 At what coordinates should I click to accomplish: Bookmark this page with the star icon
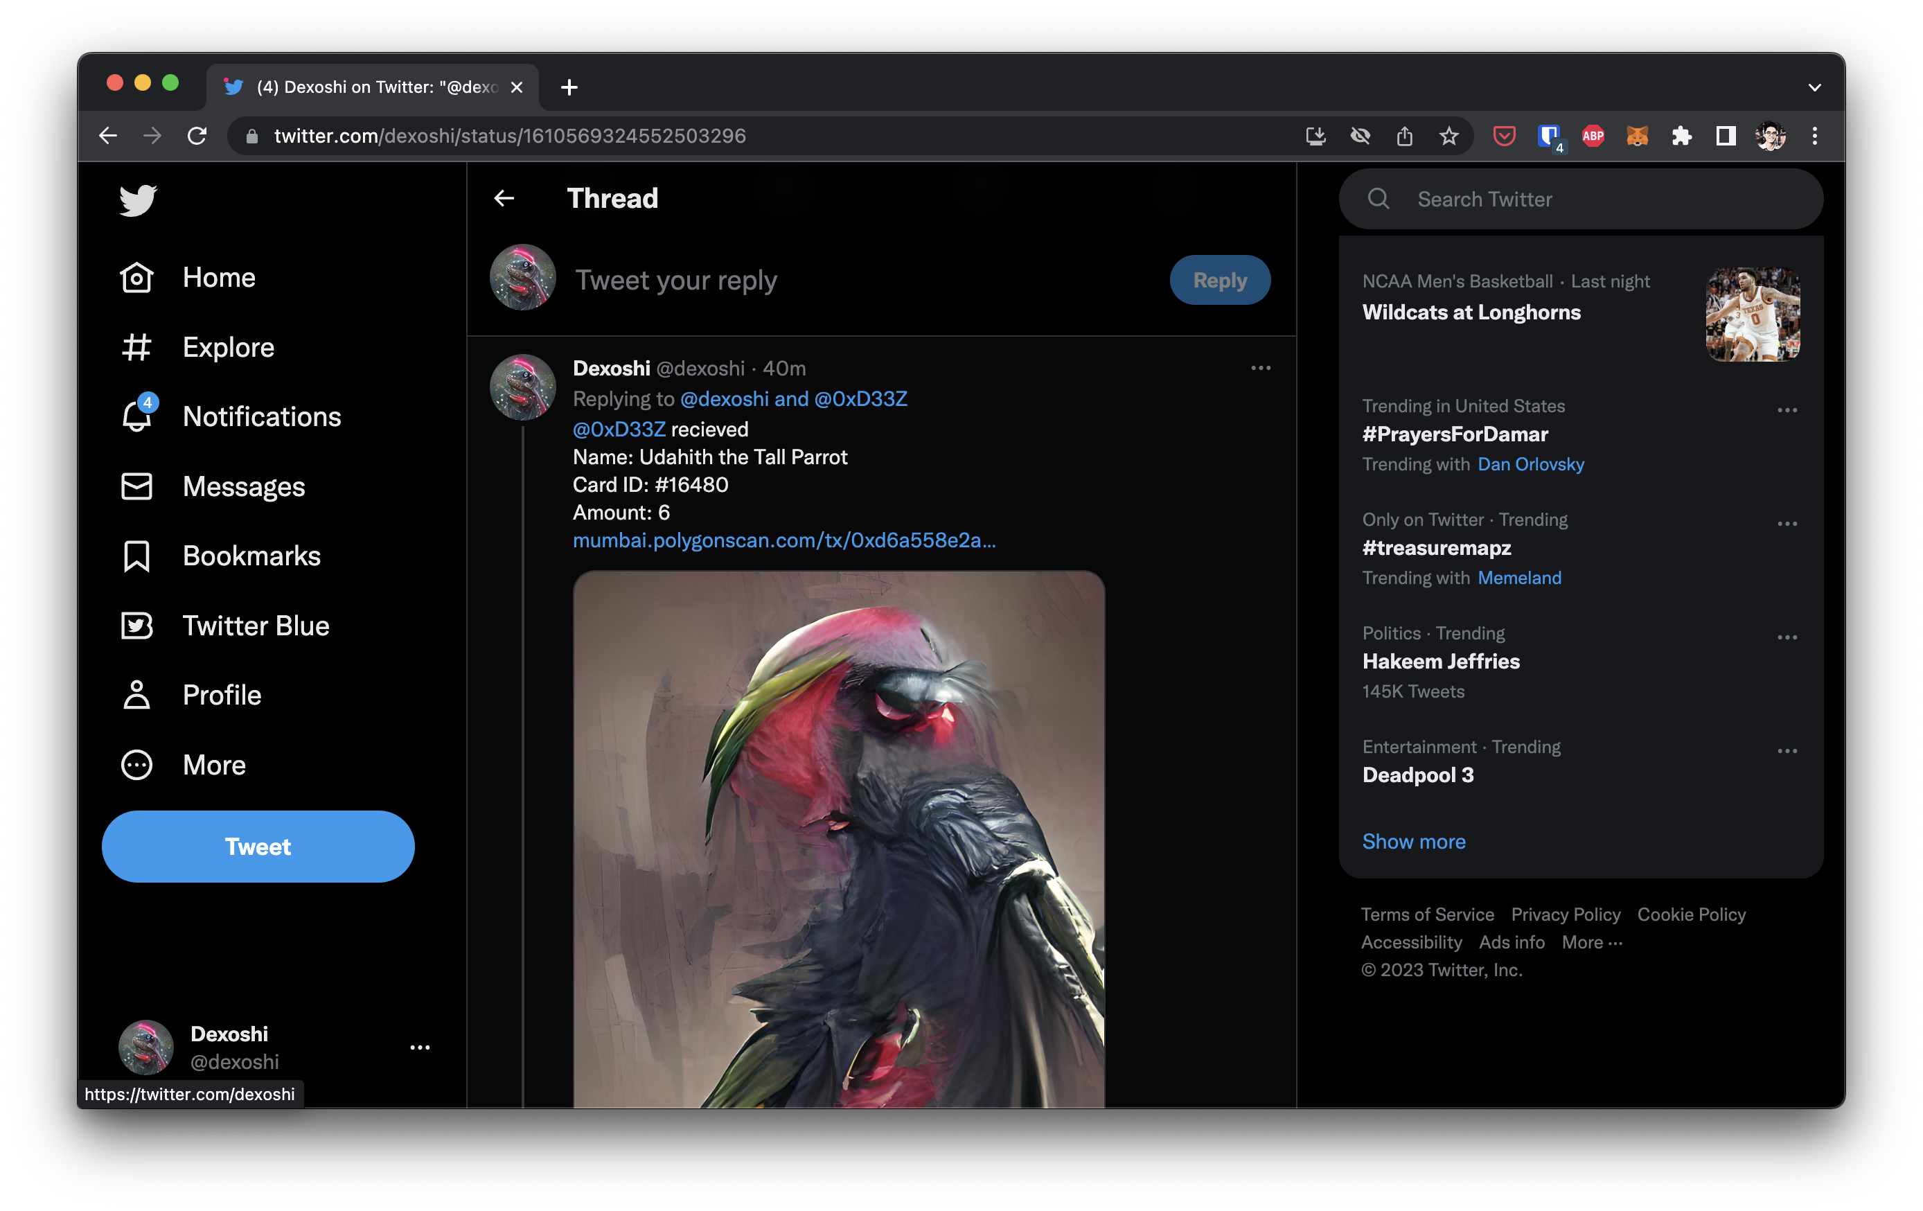1448,136
